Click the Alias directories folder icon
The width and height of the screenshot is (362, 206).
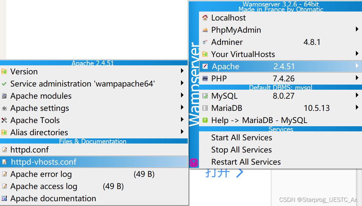(4, 133)
